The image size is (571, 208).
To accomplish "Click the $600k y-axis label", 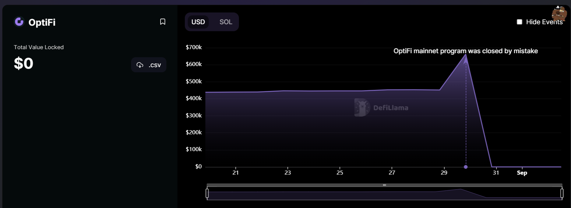I will pos(194,64).
